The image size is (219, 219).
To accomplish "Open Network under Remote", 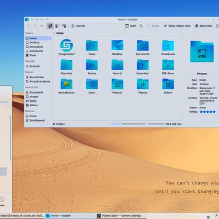I will click(38, 66).
